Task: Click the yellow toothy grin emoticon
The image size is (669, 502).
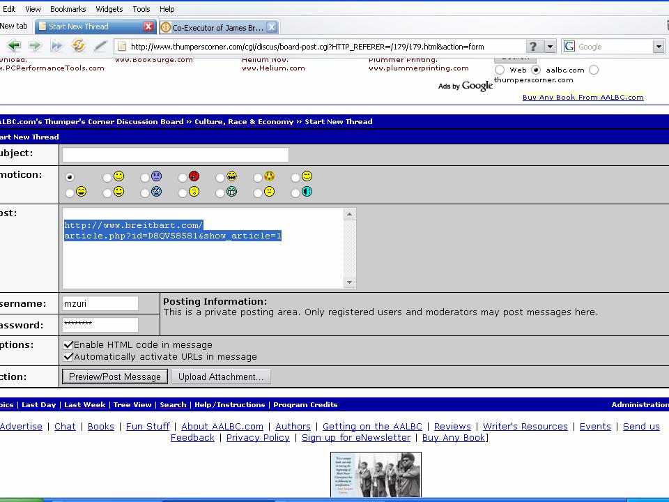Action: [231, 176]
